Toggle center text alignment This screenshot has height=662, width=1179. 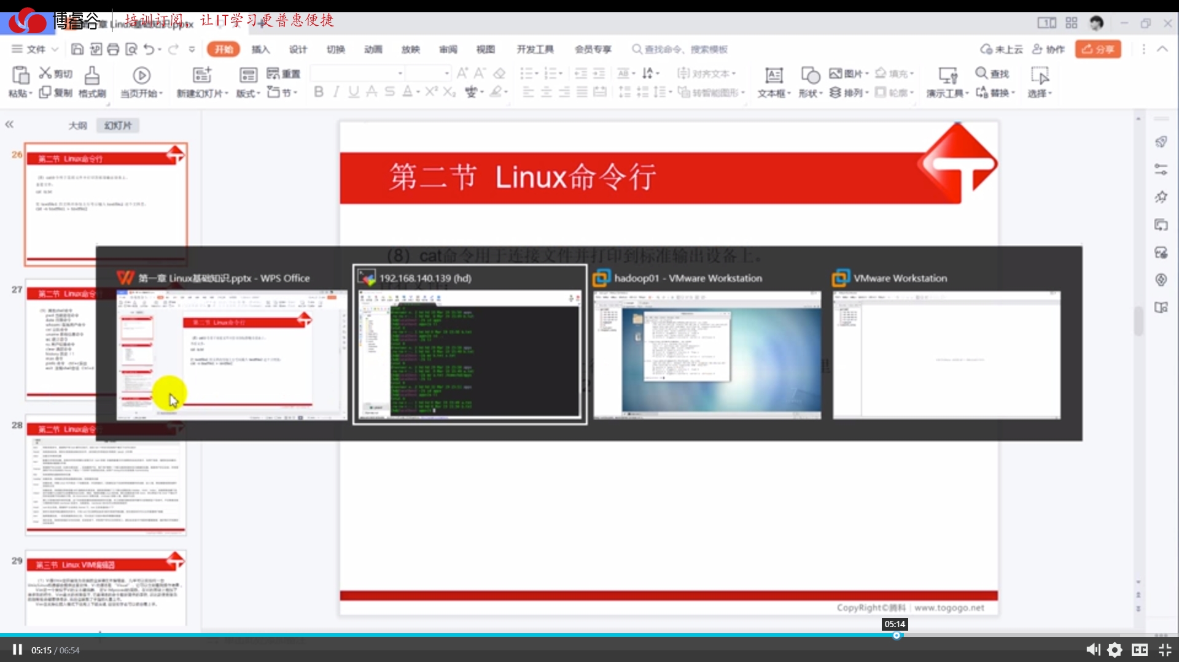[x=546, y=92]
